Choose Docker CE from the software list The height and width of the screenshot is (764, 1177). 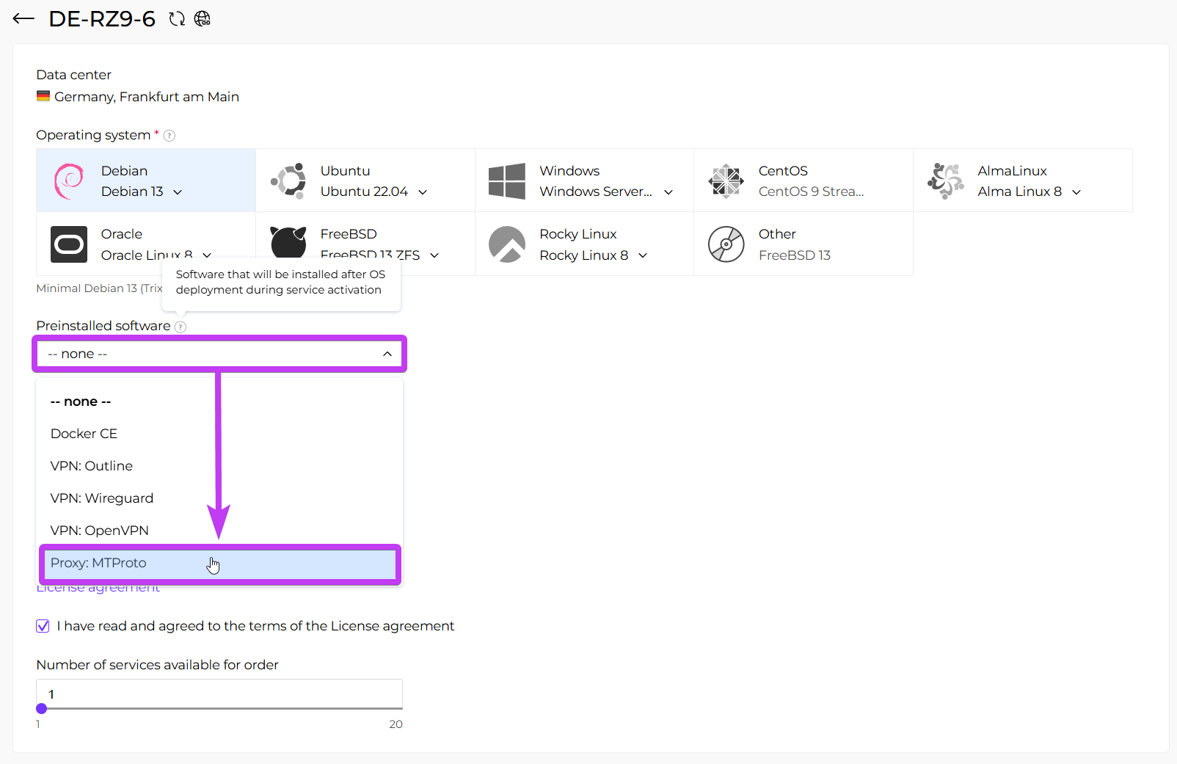pos(219,434)
